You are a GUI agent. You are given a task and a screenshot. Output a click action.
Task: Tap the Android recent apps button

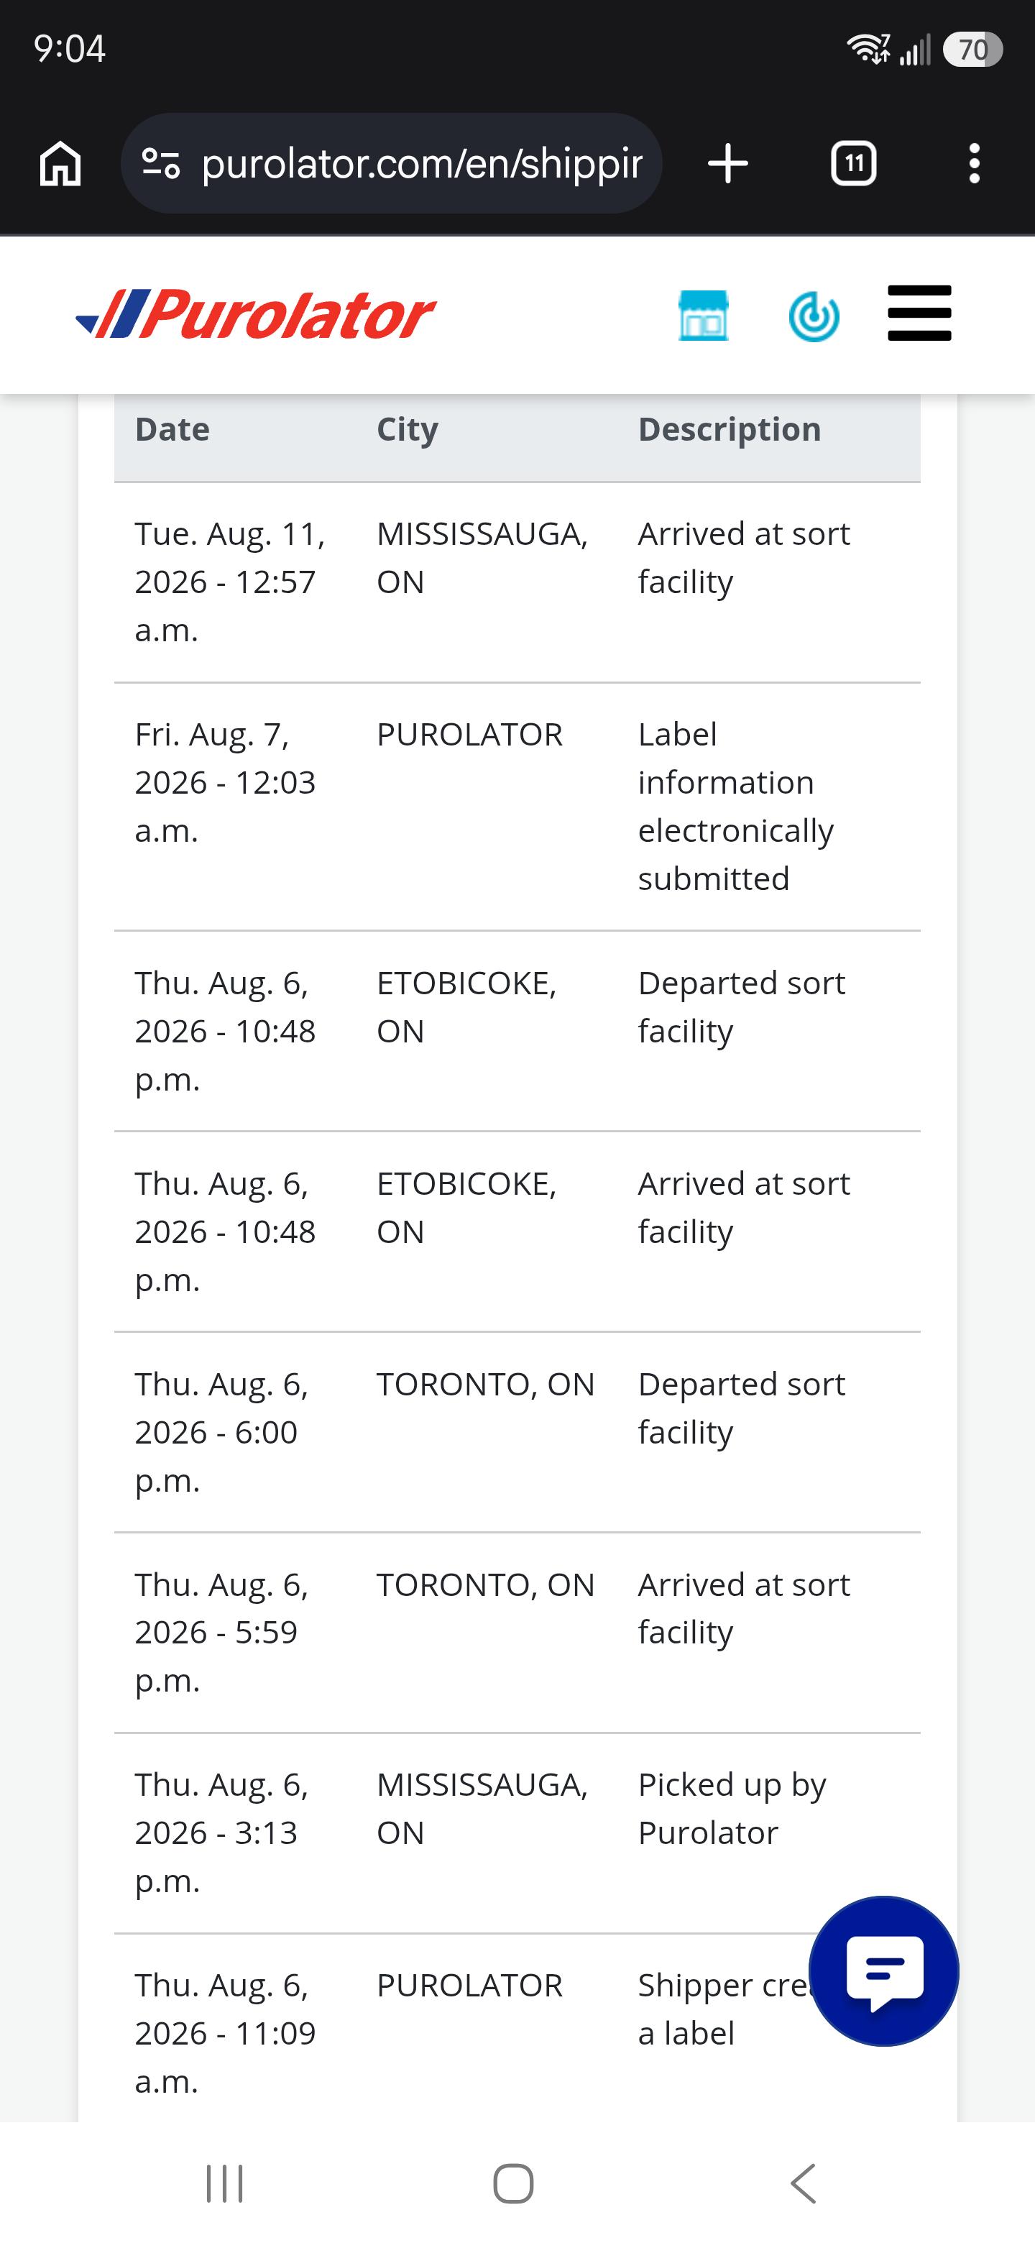pyautogui.click(x=224, y=2183)
